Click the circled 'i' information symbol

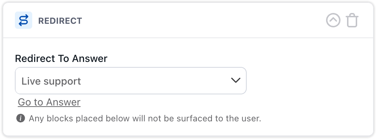pos(21,118)
